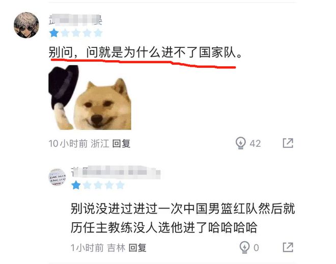Viewport: 336px width, 264px height.
Task: Open the dog with hat meme image
Action: coord(90,97)
